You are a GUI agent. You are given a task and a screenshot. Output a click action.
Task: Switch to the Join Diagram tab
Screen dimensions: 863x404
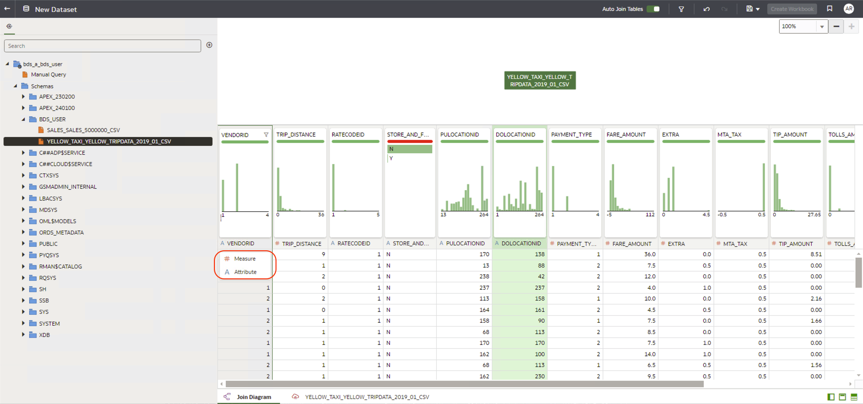(253, 397)
